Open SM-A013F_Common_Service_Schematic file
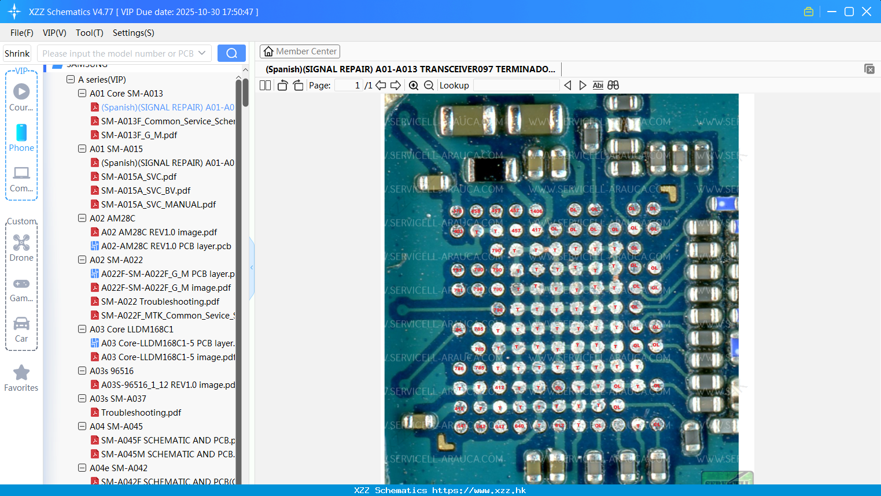881x496 pixels. (x=163, y=121)
